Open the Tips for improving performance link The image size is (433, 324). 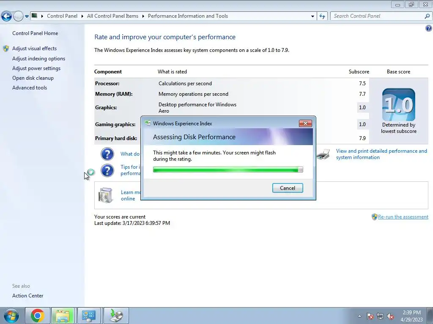[131, 170]
